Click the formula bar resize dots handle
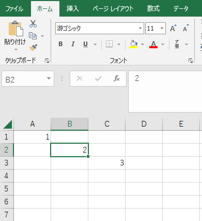 pyautogui.click(x=62, y=78)
